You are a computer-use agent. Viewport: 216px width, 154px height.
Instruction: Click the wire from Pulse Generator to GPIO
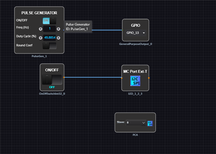[107, 30]
